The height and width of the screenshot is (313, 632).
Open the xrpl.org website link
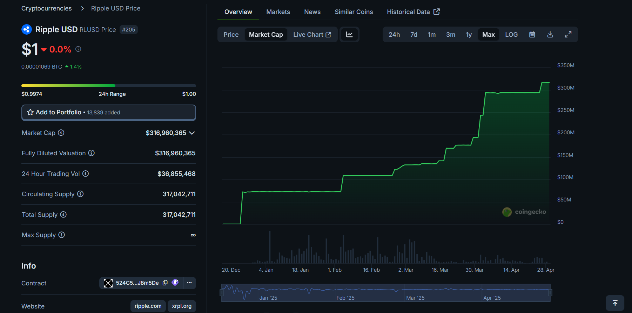pyautogui.click(x=182, y=306)
